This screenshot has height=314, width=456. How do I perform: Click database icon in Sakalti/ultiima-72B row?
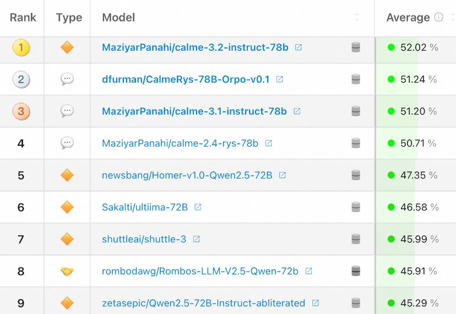pyautogui.click(x=356, y=207)
